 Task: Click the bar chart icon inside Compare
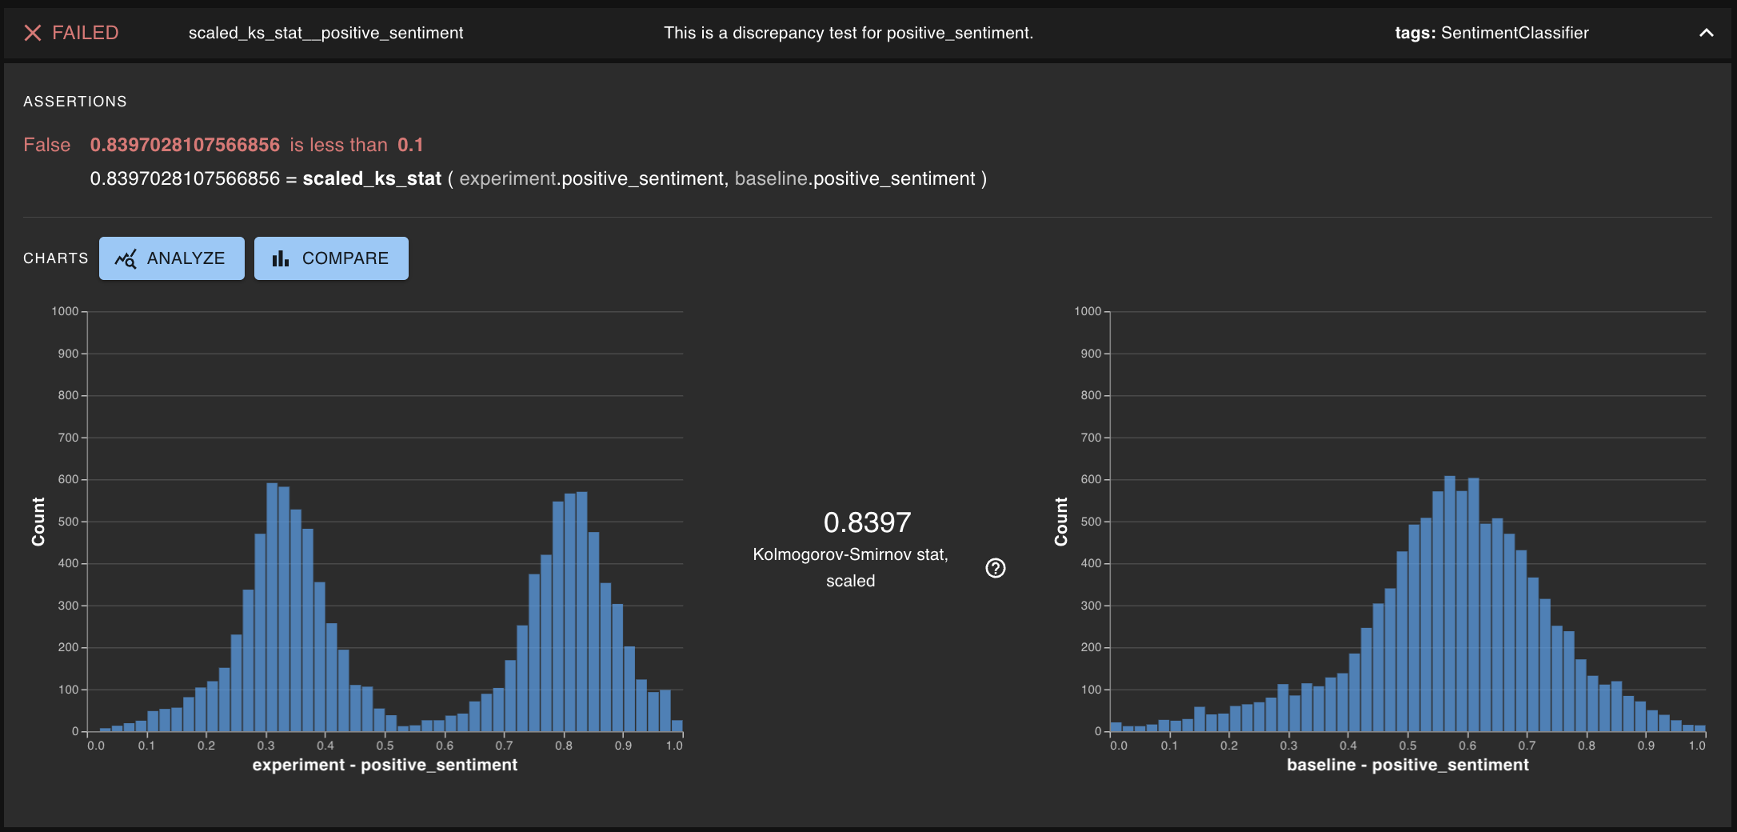pyautogui.click(x=280, y=259)
